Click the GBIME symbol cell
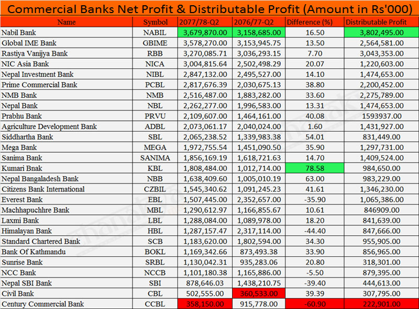 [155, 43]
